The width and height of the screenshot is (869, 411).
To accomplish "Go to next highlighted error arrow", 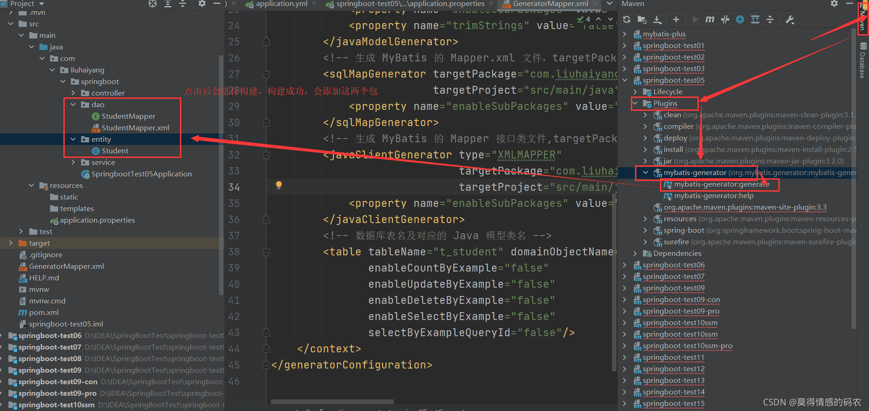I will click(x=610, y=19).
